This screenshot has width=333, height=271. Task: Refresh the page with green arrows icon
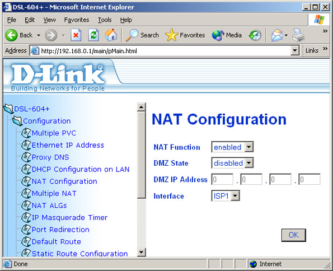pos(93,35)
